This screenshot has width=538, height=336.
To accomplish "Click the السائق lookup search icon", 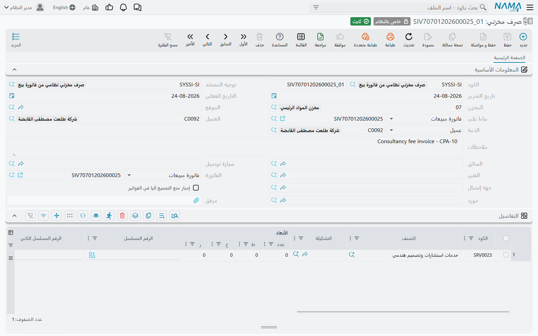I will [x=274, y=164].
